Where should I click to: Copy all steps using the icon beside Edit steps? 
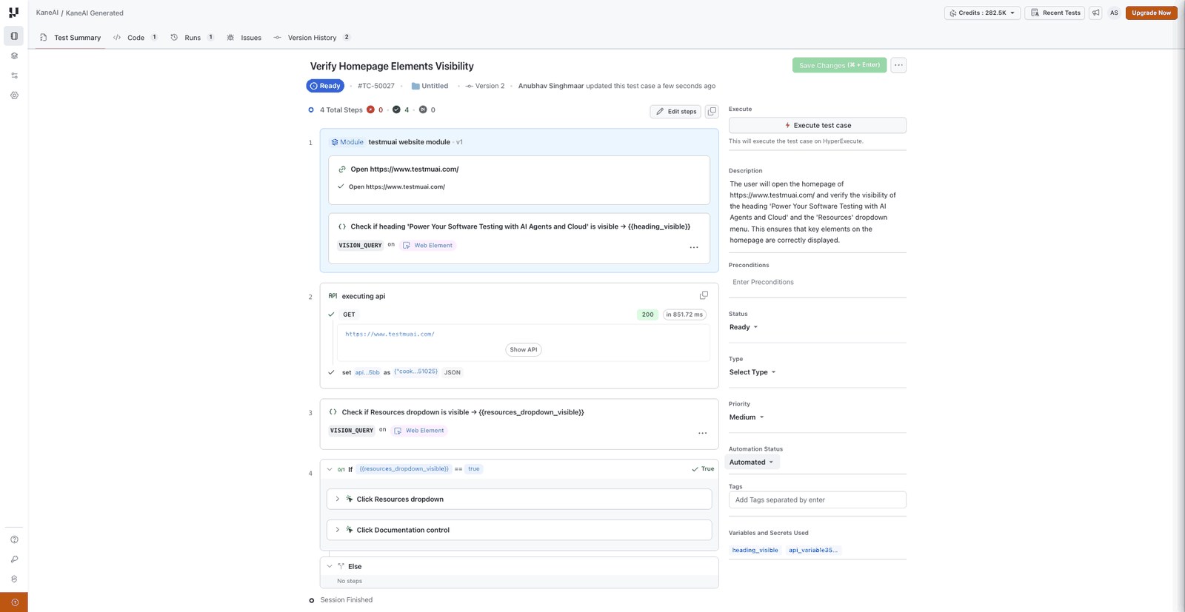712,112
